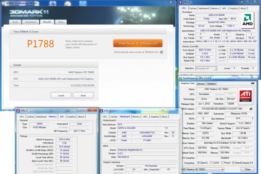261x174 pixels.
Task: Click the Close button in GPU-Z
Action: click(247, 169)
